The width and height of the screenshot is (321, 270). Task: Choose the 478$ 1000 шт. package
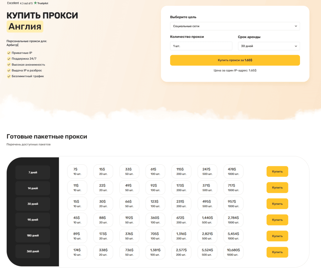pyautogui.click(x=233, y=171)
